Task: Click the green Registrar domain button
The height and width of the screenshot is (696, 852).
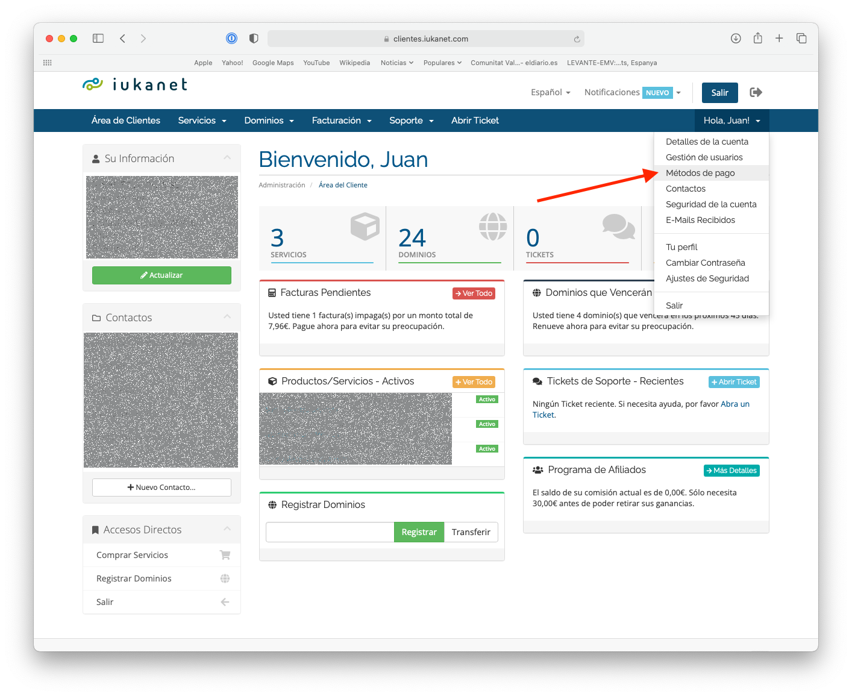Action: click(419, 532)
